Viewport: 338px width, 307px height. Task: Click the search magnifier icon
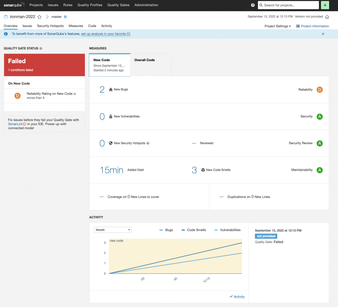[x=261, y=5]
